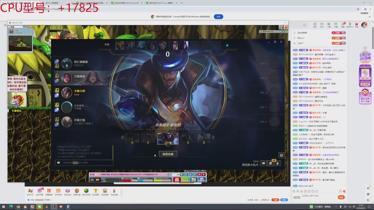Open the user avatar in stream header
The image size is (374, 210).
click(x=364, y=25)
